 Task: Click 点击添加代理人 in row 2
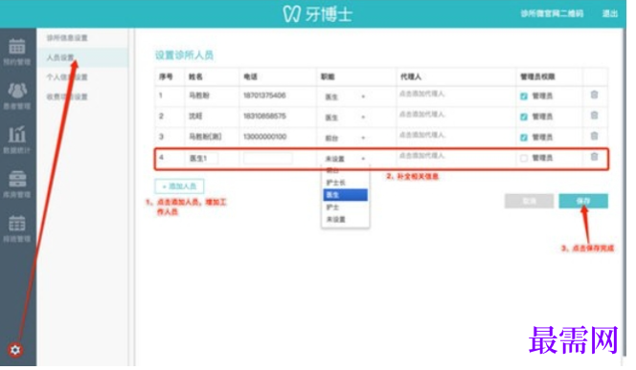tap(422, 115)
